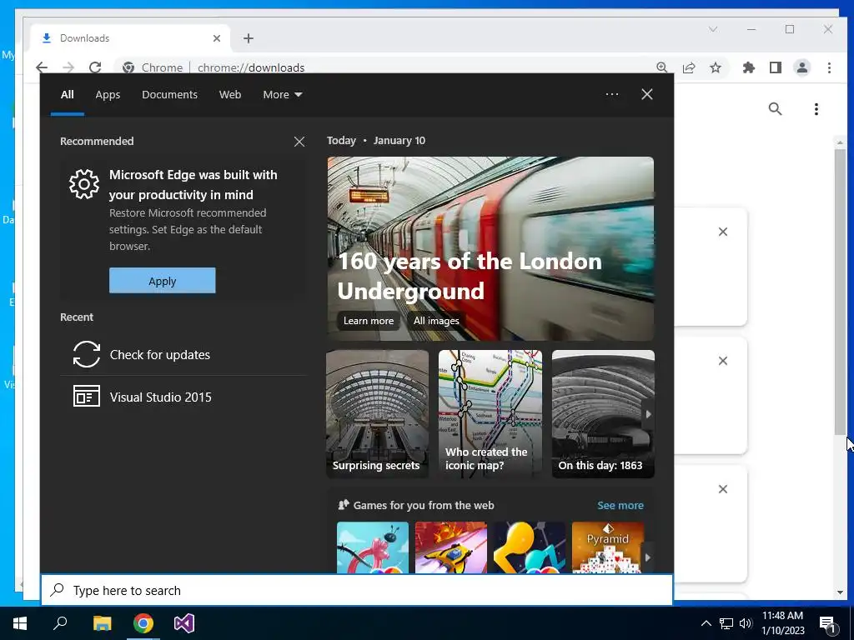Open search panel options ellipsis

point(611,94)
